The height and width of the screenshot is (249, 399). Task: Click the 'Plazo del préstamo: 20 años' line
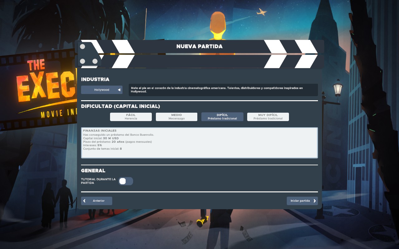click(x=117, y=142)
